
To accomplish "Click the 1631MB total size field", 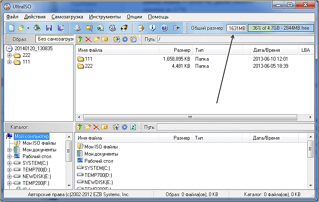I will [236, 28].
